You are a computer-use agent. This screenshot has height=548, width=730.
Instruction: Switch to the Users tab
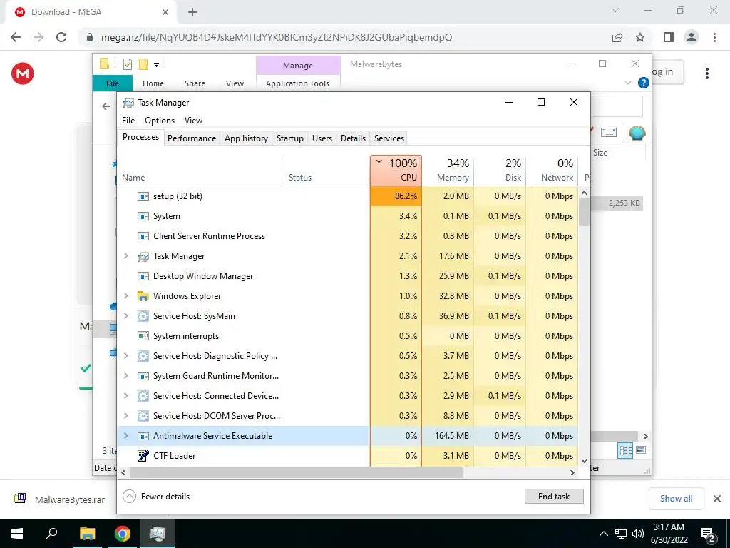pyautogui.click(x=322, y=138)
